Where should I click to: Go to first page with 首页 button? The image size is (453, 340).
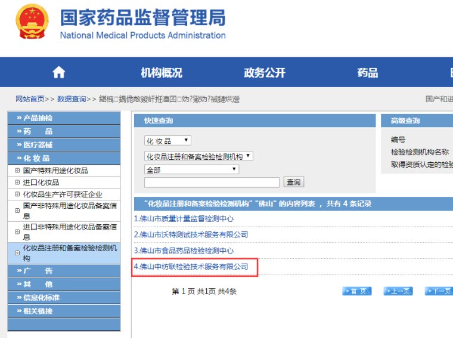point(357,291)
